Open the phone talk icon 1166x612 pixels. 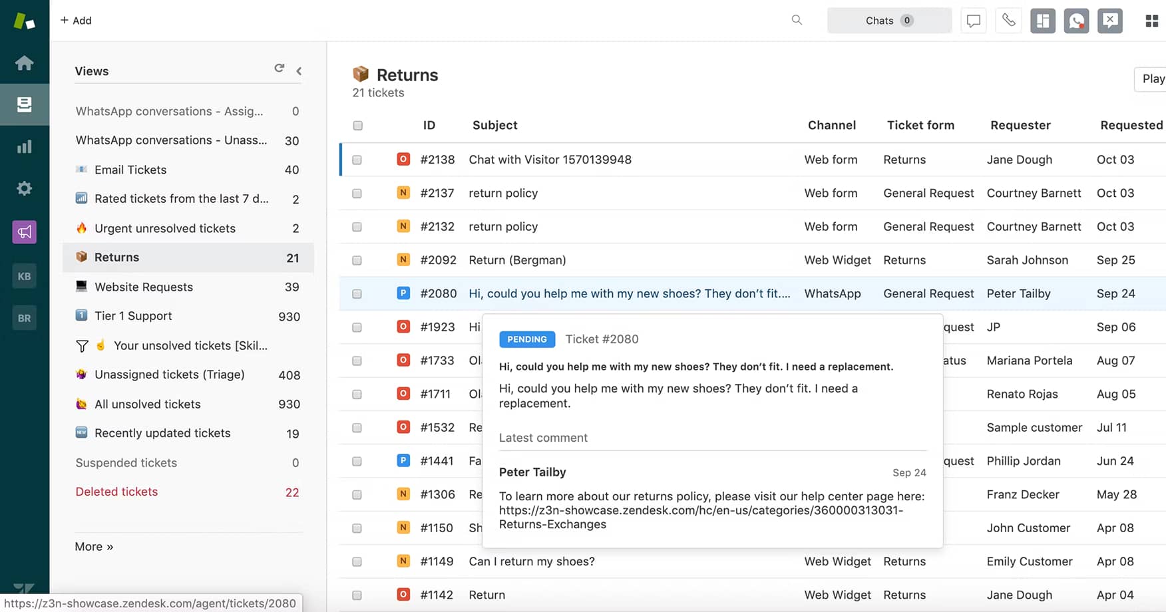pyautogui.click(x=1009, y=21)
